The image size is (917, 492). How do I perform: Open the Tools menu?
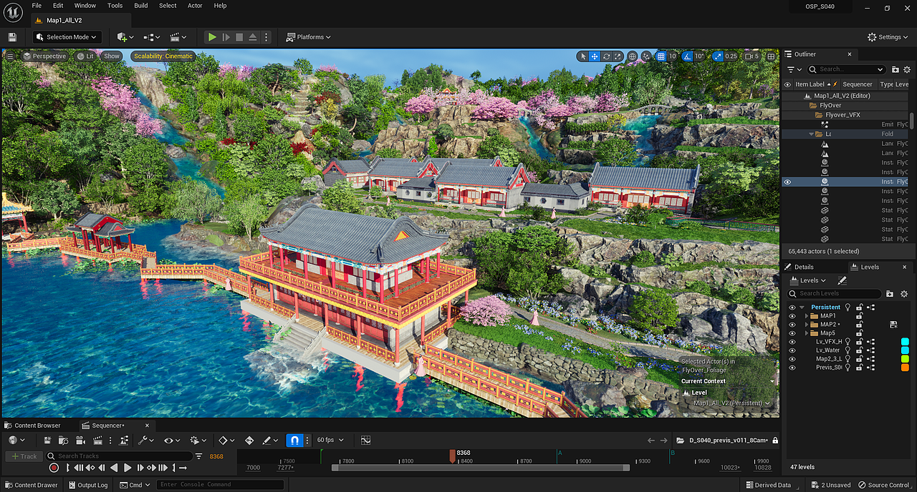[x=115, y=5]
